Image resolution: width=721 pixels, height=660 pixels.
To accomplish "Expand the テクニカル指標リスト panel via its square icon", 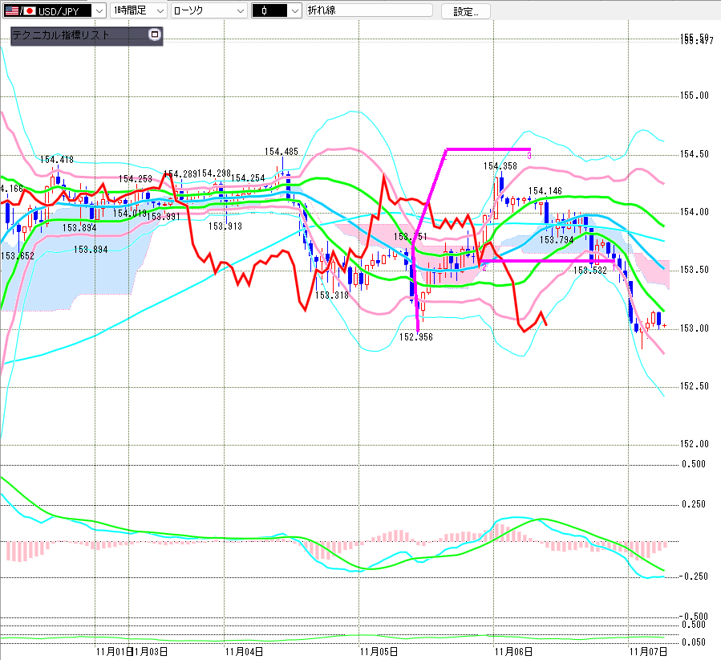I will [x=155, y=35].
